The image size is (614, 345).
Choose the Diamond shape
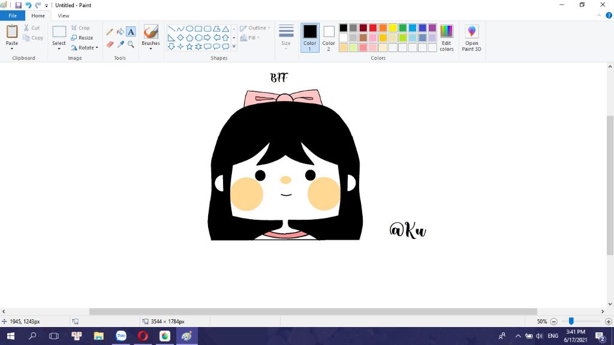pyautogui.click(x=180, y=38)
